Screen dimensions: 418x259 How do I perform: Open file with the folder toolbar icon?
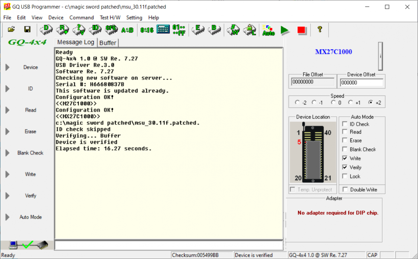pos(11,30)
